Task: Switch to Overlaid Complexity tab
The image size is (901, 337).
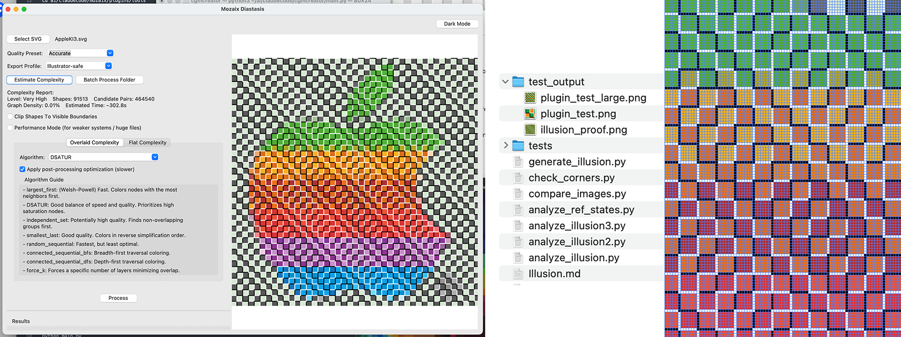Action: coord(94,142)
